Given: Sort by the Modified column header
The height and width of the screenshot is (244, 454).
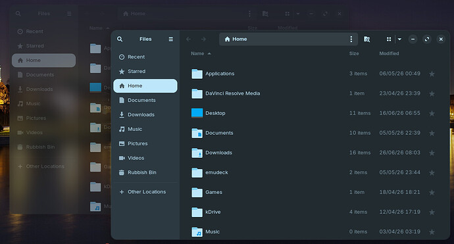Looking at the screenshot, I should pos(389,53).
